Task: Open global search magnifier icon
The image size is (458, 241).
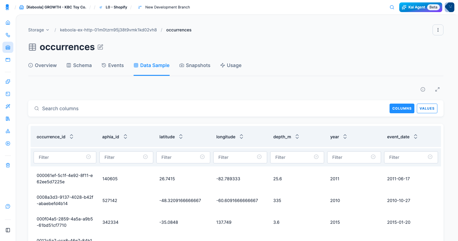Action: pyautogui.click(x=392, y=7)
